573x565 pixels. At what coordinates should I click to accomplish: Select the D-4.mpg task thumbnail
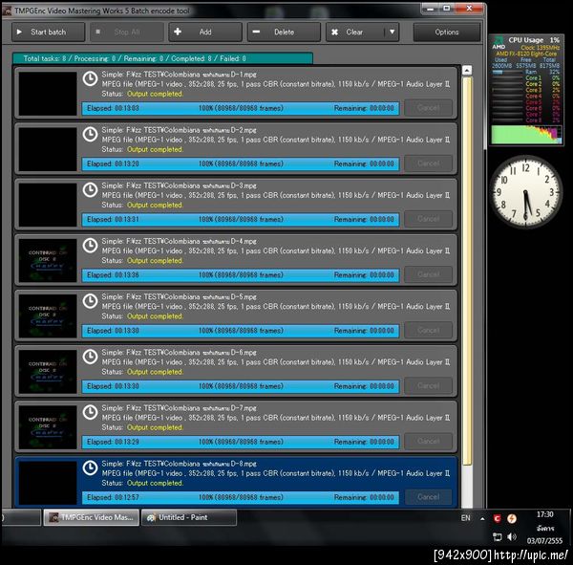coord(48,261)
